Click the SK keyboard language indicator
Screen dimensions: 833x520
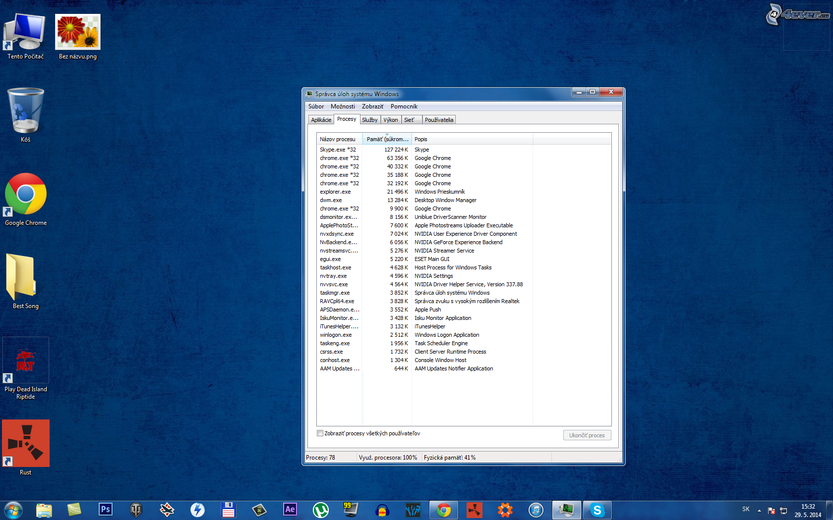coord(746,509)
